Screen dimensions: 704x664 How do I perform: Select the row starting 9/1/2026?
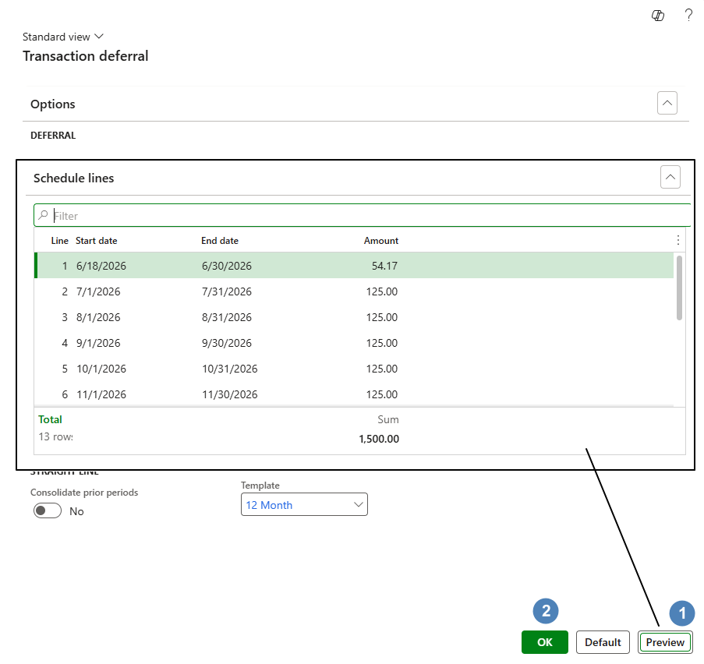(x=354, y=343)
